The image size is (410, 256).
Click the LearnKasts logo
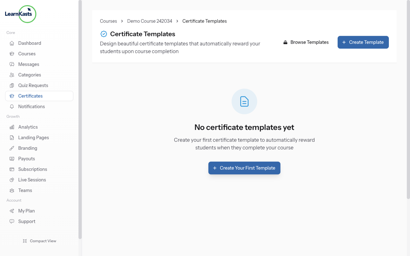click(x=20, y=14)
